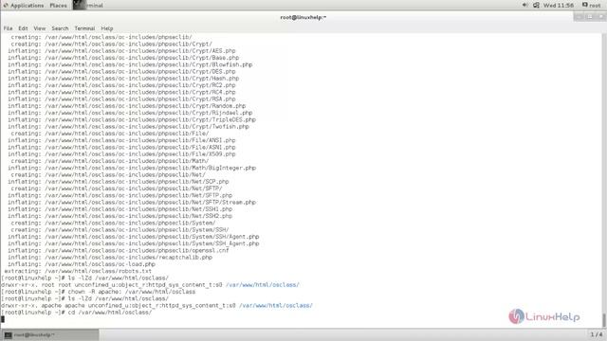Click the Crypt/AES.php inflating line
Screen dimensions: 607x341
pyautogui.click(x=121, y=51)
